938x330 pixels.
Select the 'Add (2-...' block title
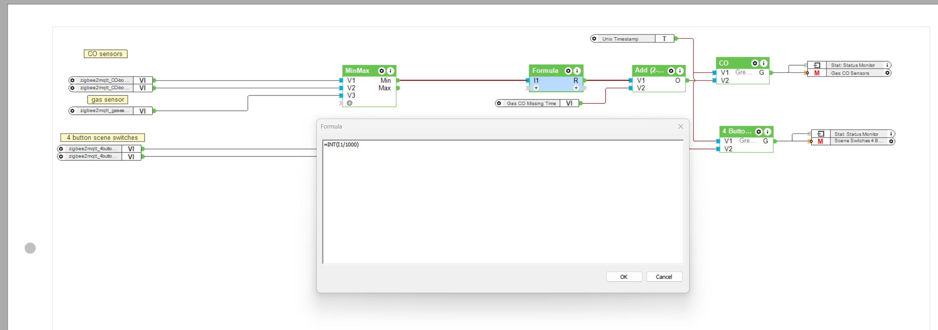tap(649, 70)
